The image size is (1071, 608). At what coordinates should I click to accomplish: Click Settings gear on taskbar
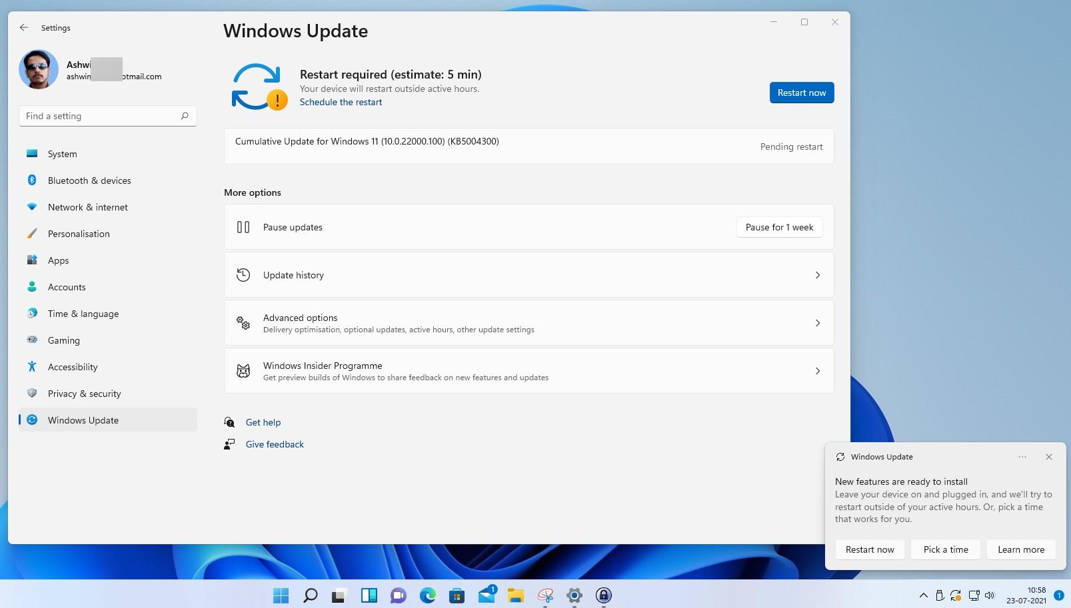pyautogui.click(x=574, y=595)
